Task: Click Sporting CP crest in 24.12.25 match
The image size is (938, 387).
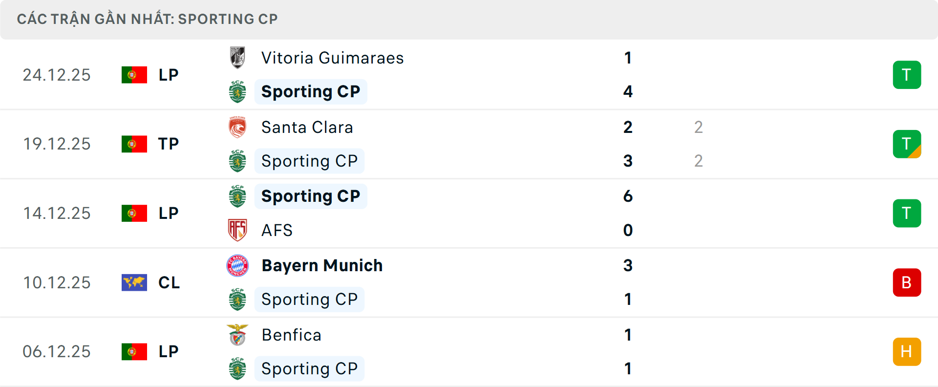Action: pyautogui.click(x=237, y=92)
